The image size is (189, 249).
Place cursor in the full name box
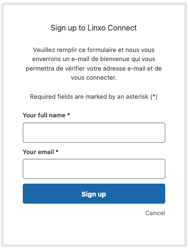click(94, 133)
